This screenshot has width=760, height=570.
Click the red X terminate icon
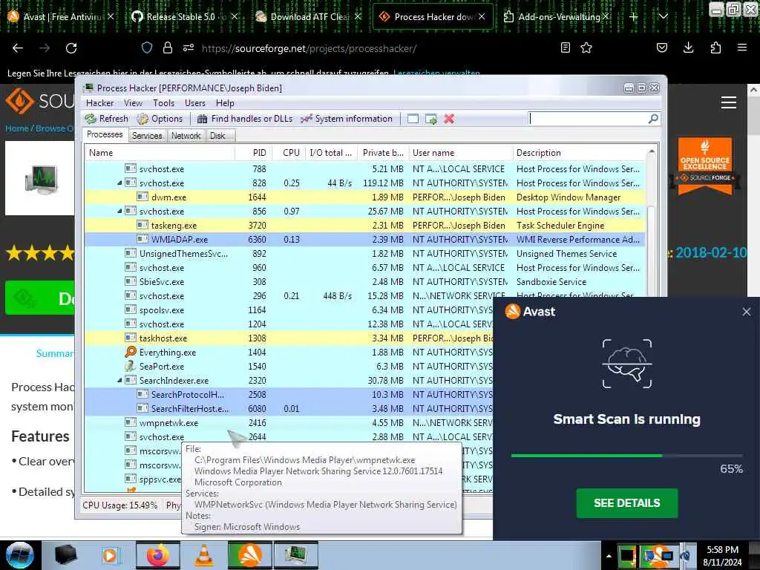(x=449, y=119)
